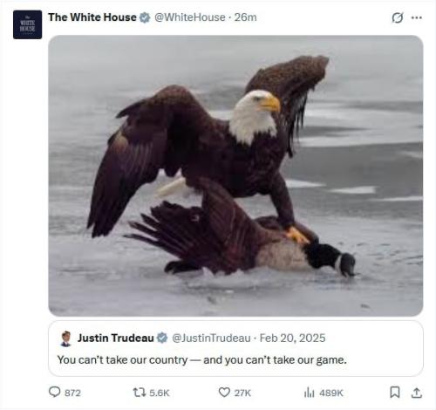View post analytics bar chart icon
The height and width of the screenshot is (410, 436).
point(309,393)
